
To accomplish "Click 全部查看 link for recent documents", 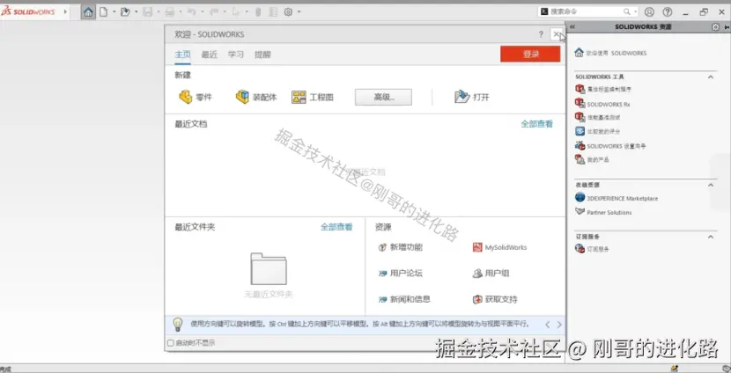I will (536, 124).
